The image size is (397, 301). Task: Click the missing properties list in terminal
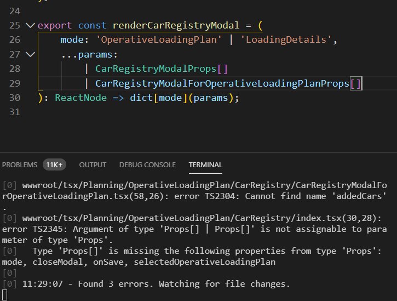(x=139, y=262)
